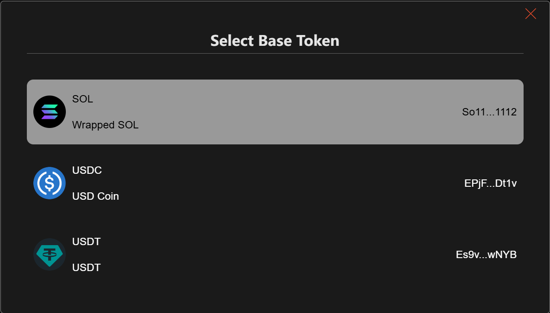550x313 pixels.
Task: Pick the Tether USDT token row
Action: coord(275,255)
